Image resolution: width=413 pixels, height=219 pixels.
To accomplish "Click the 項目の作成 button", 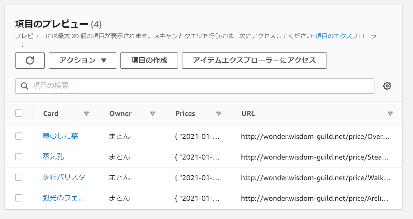I will 149,60.
